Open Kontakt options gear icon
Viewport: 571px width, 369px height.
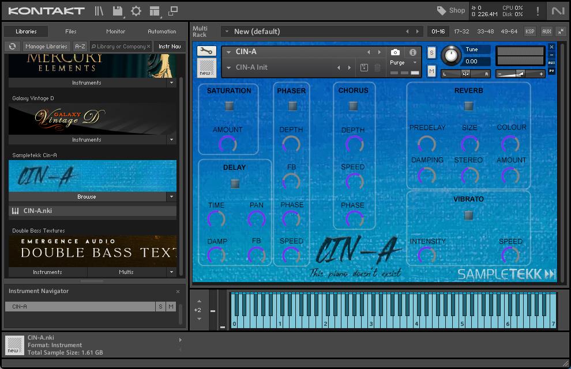point(136,11)
